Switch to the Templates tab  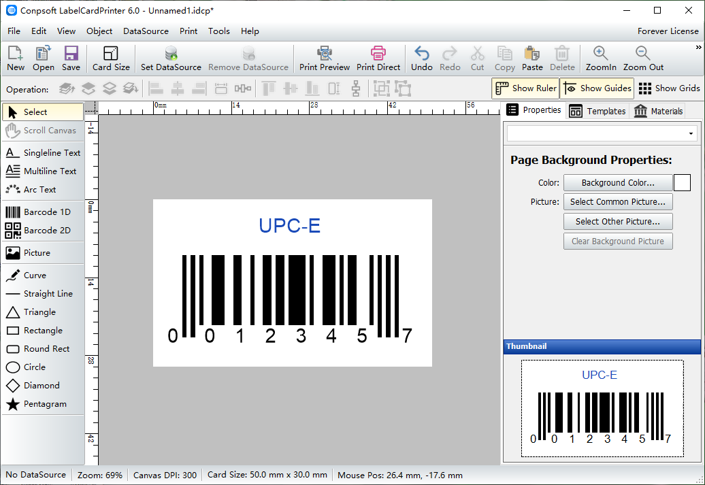pyautogui.click(x=597, y=111)
